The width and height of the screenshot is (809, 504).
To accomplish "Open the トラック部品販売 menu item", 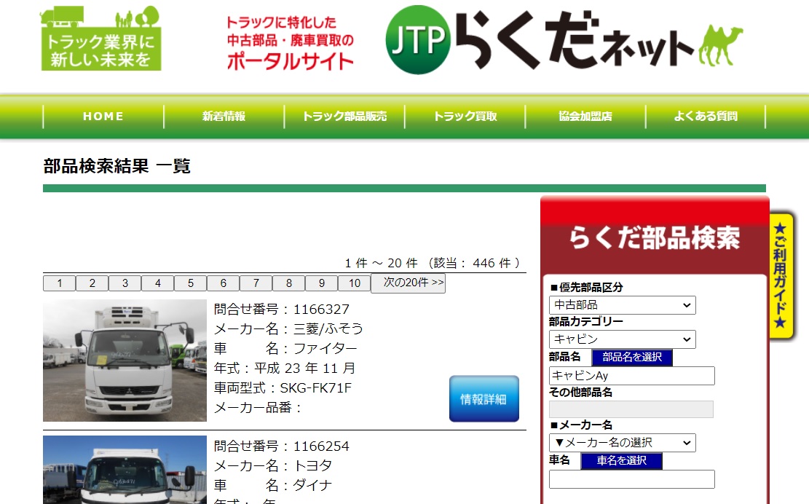I will (344, 117).
